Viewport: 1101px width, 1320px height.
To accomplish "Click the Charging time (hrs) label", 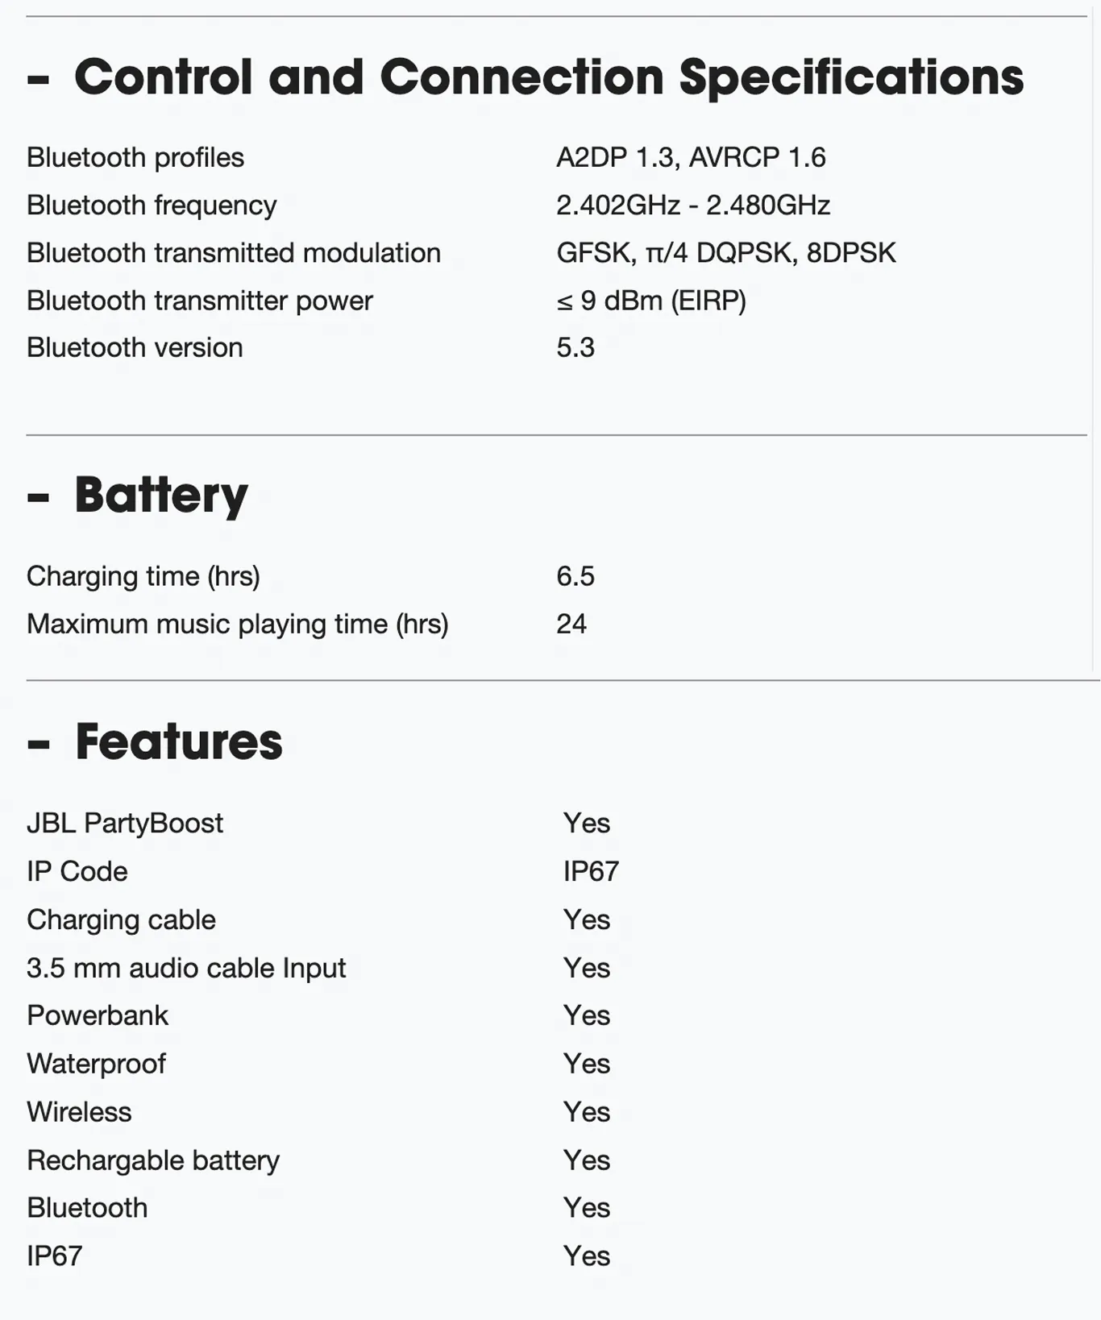I will pyautogui.click(x=143, y=576).
